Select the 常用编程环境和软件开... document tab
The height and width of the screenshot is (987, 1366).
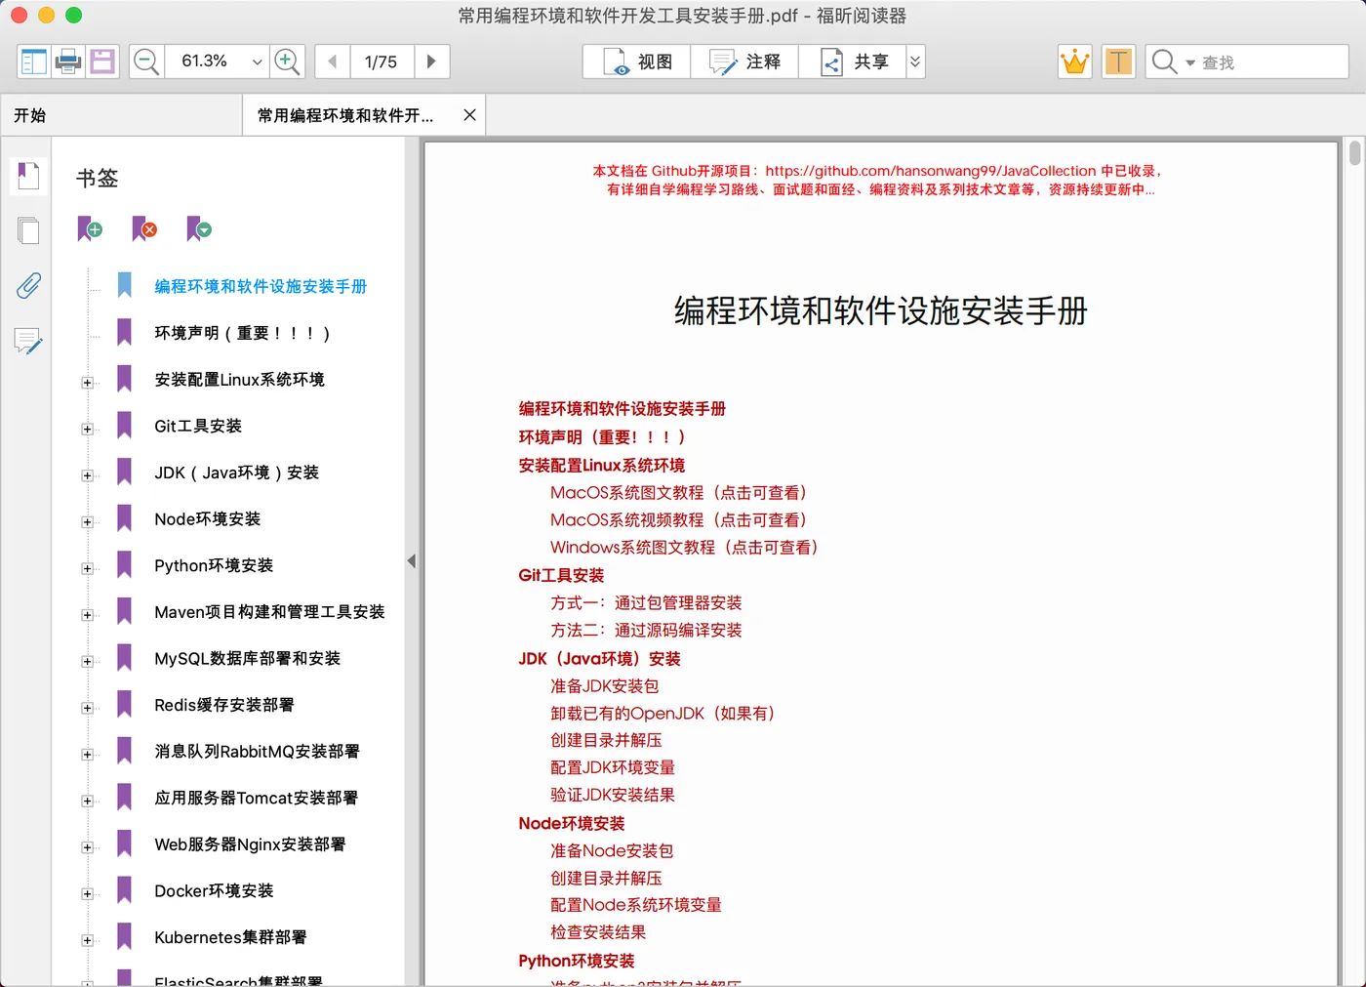[x=345, y=115]
